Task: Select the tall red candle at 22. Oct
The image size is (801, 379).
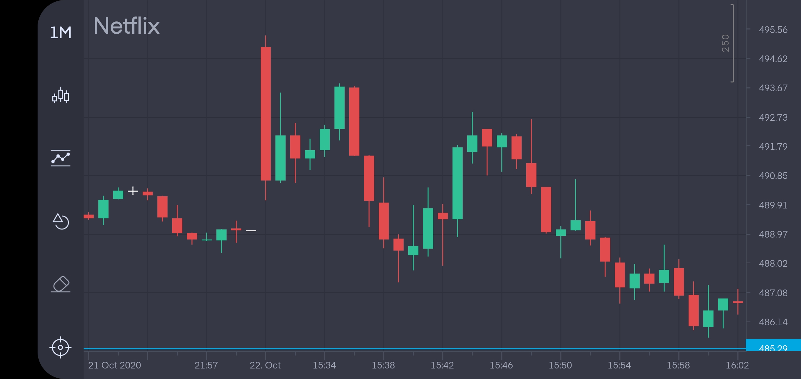Action: click(x=266, y=114)
